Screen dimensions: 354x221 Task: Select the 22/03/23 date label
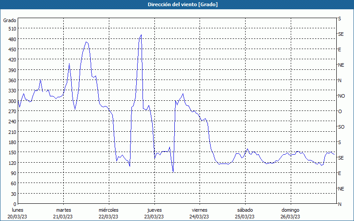[108, 217]
